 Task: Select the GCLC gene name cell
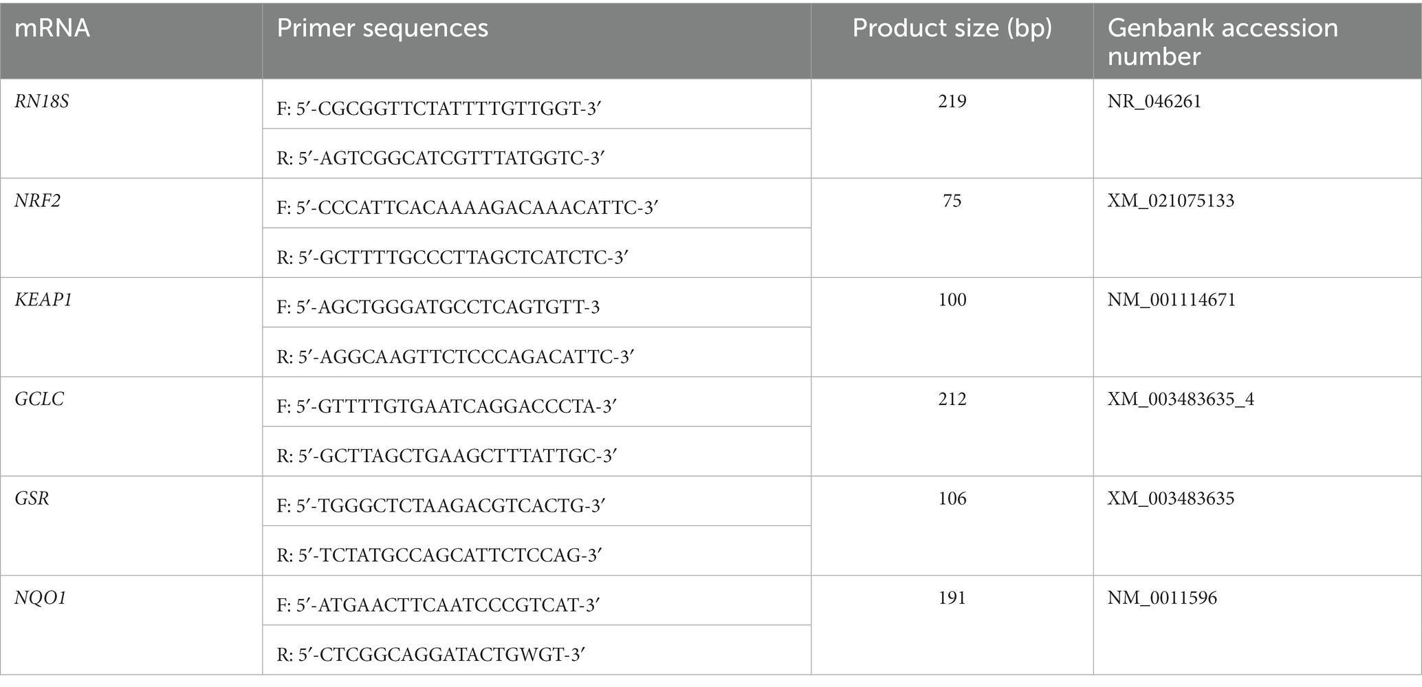pos(39,400)
